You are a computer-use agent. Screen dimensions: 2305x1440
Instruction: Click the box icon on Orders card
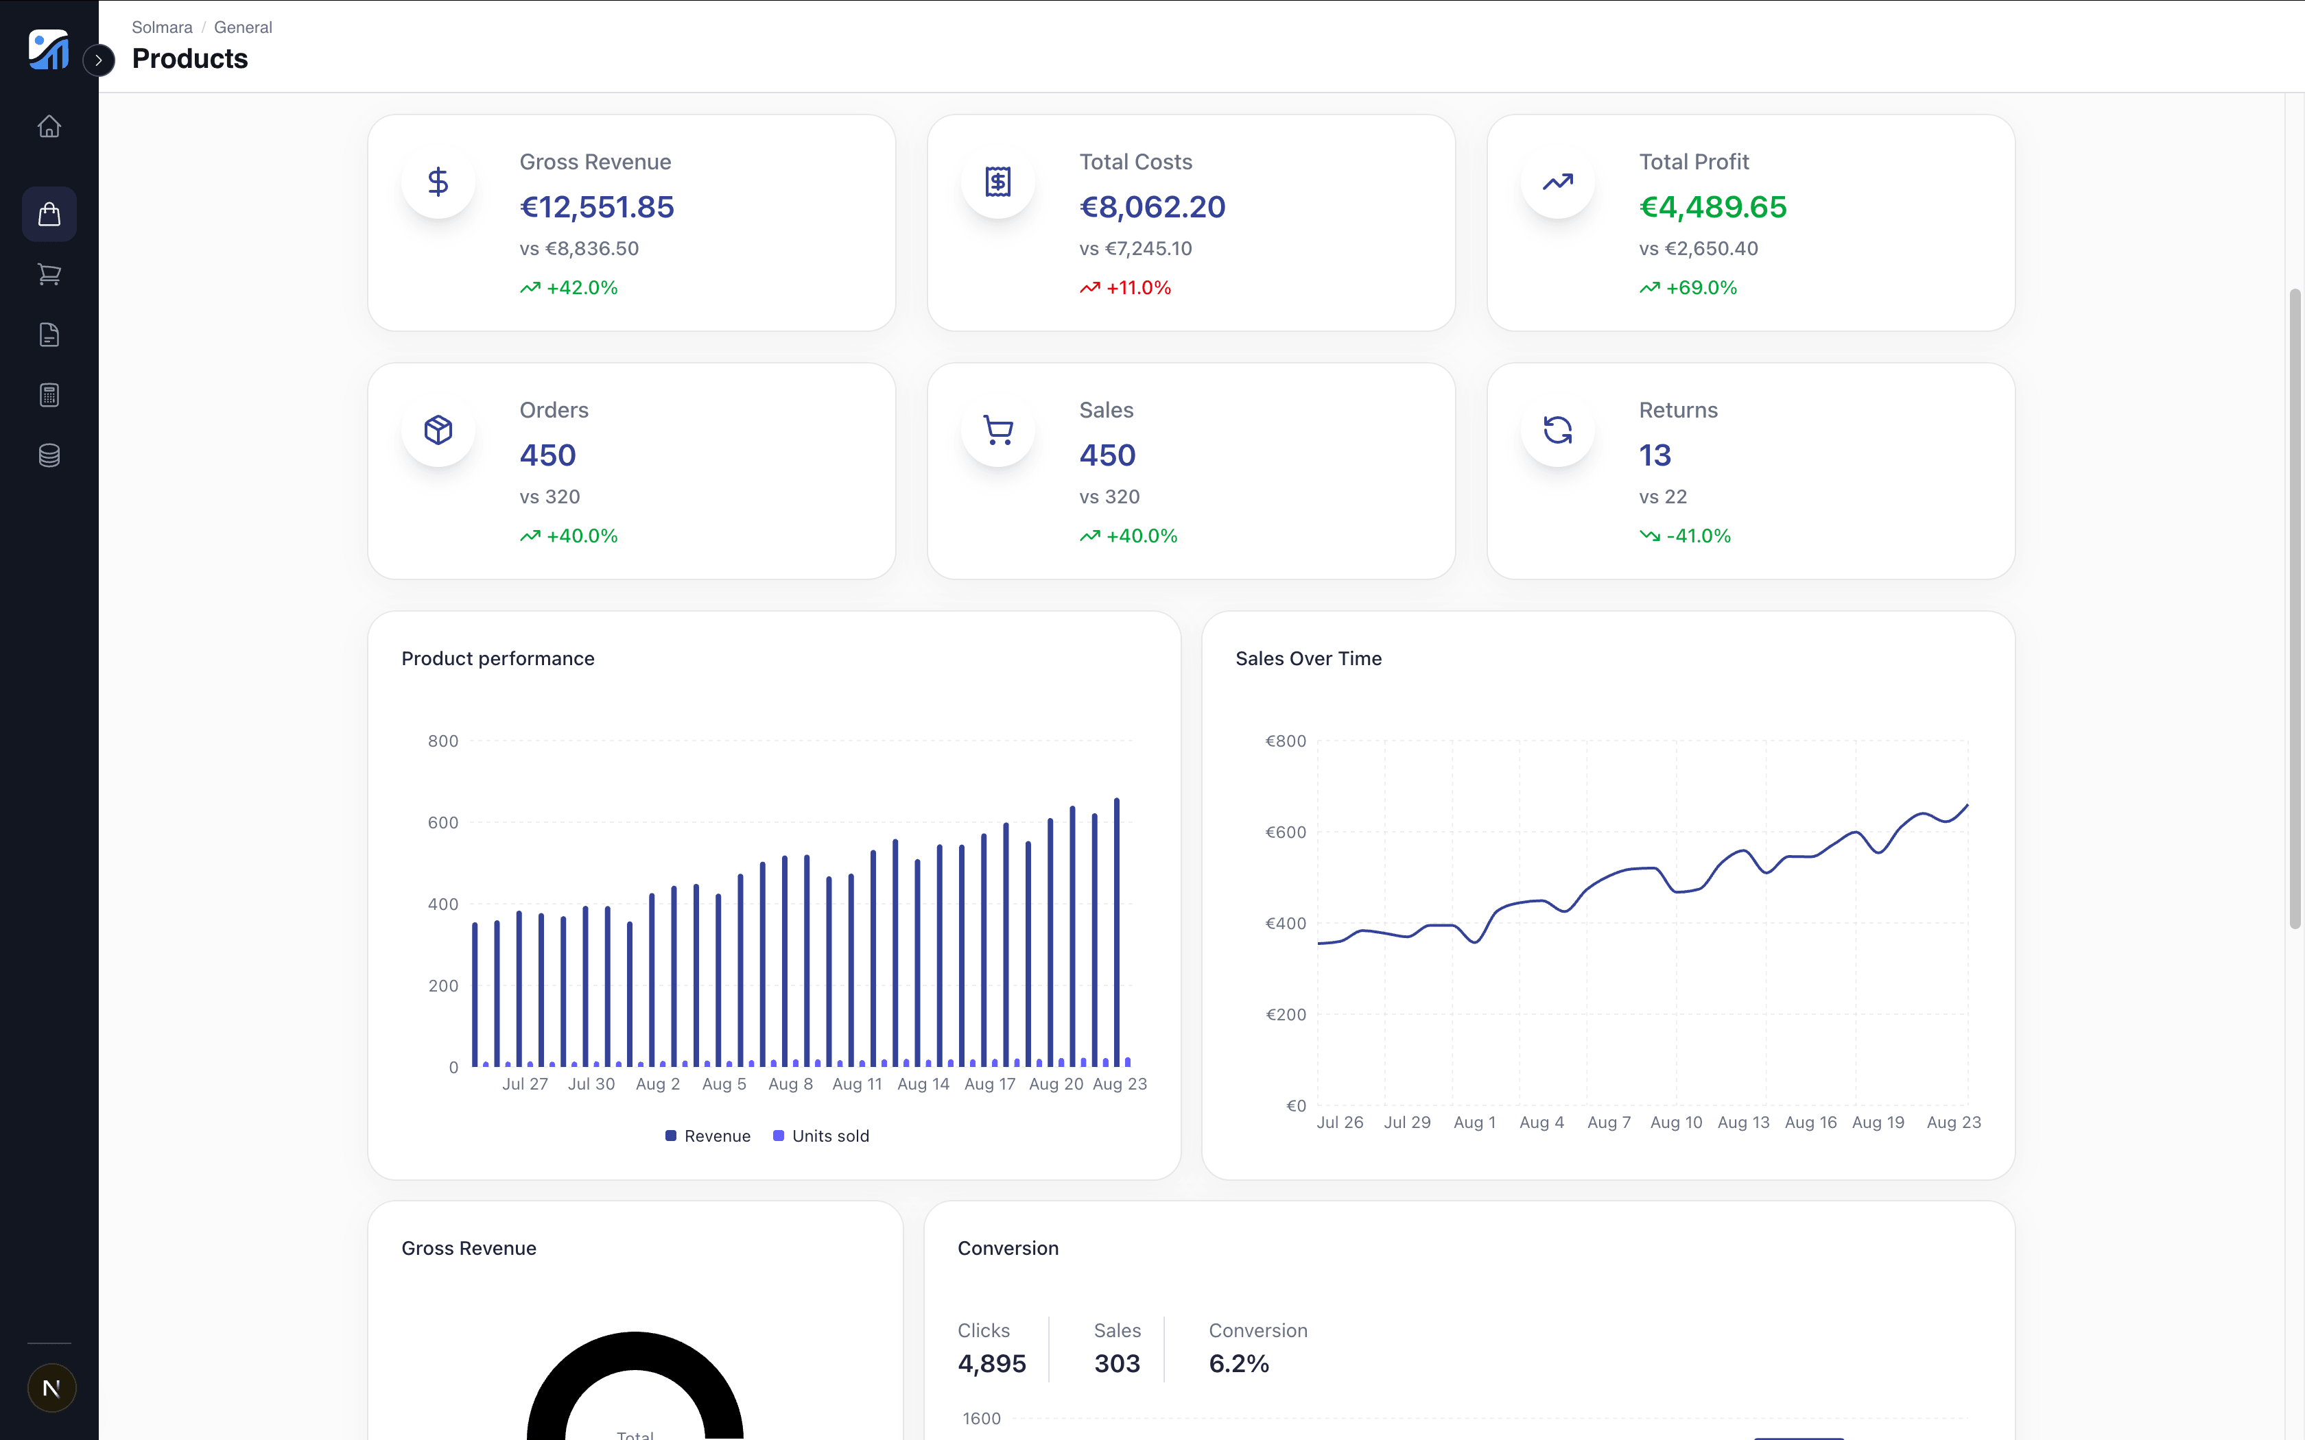[x=438, y=429]
